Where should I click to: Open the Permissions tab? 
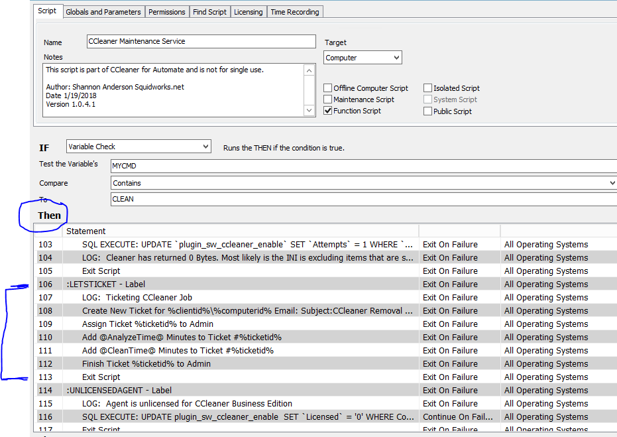pyautogui.click(x=167, y=12)
